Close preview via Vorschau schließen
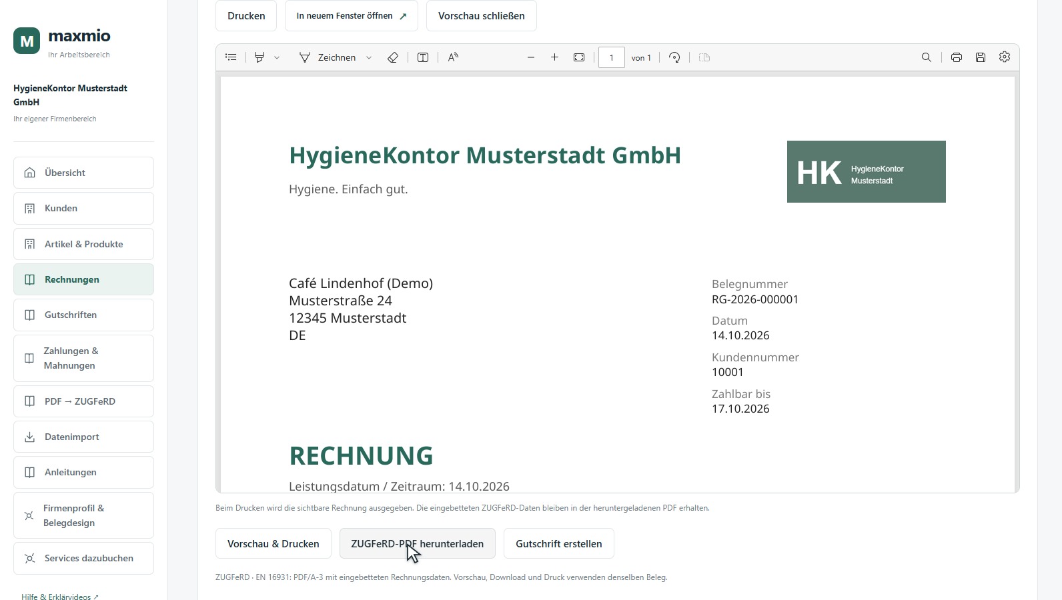 pos(482,16)
